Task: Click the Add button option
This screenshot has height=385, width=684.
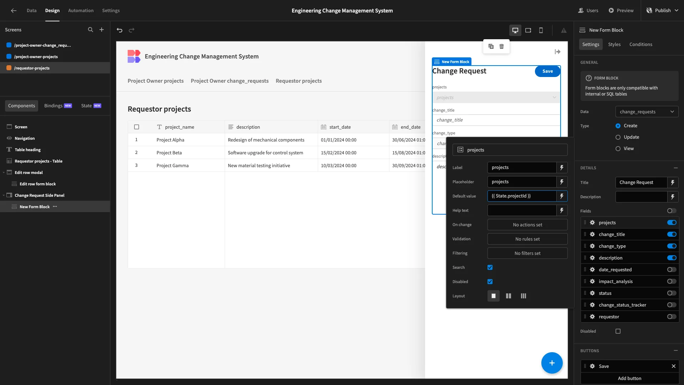Action: pyautogui.click(x=629, y=378)
